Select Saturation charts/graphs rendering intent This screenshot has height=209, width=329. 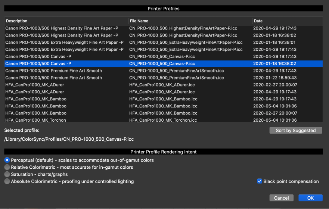click(7, 174)
